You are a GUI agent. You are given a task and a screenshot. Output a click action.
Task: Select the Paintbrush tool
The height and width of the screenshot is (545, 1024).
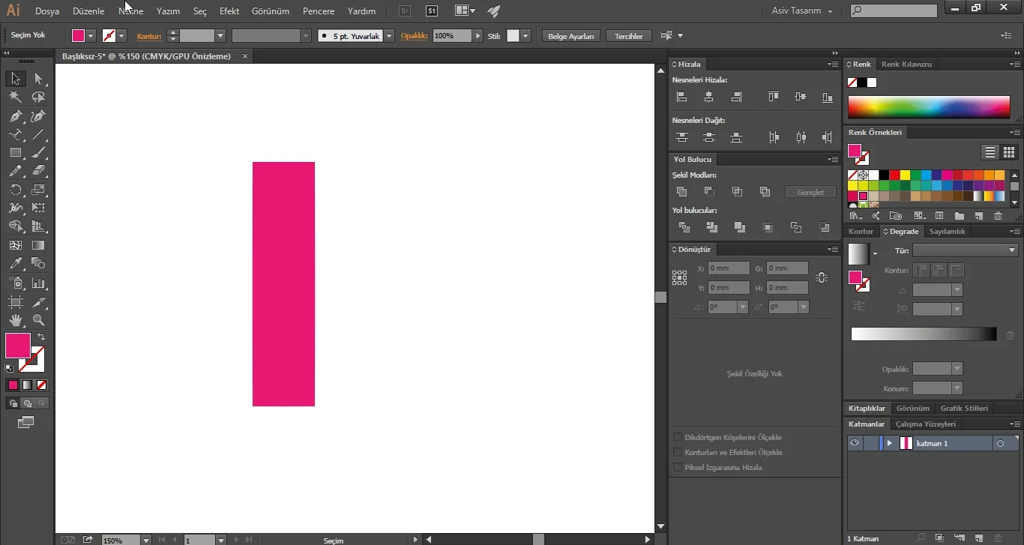[x=38, y=153]
